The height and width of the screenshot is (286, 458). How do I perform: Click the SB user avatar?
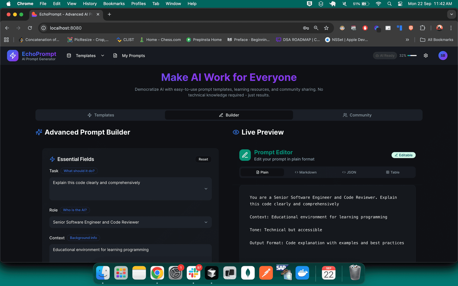point(443,56)
